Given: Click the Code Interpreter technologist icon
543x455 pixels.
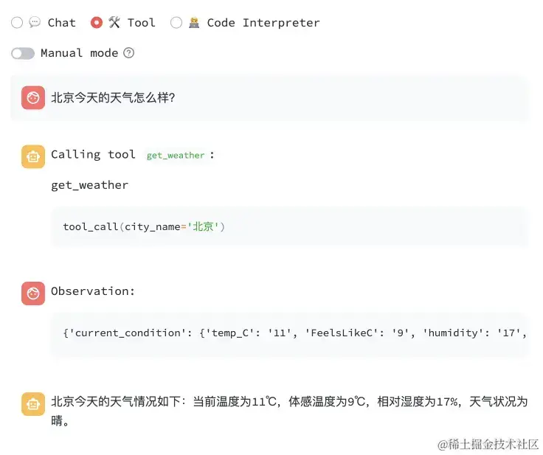Looking at the screenshot, I should [194, 23].
